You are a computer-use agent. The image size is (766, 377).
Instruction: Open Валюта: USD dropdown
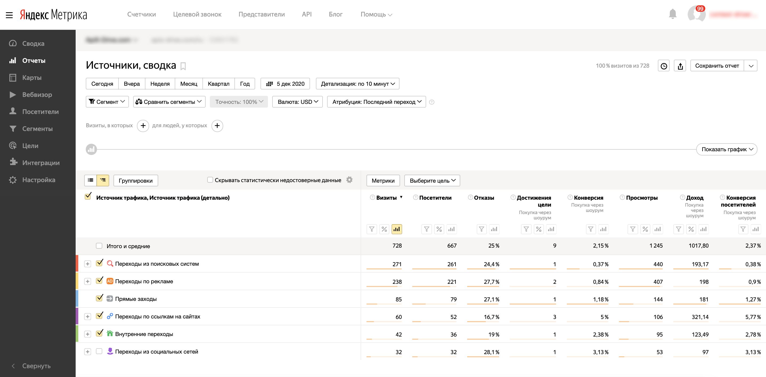click(297, 102)
